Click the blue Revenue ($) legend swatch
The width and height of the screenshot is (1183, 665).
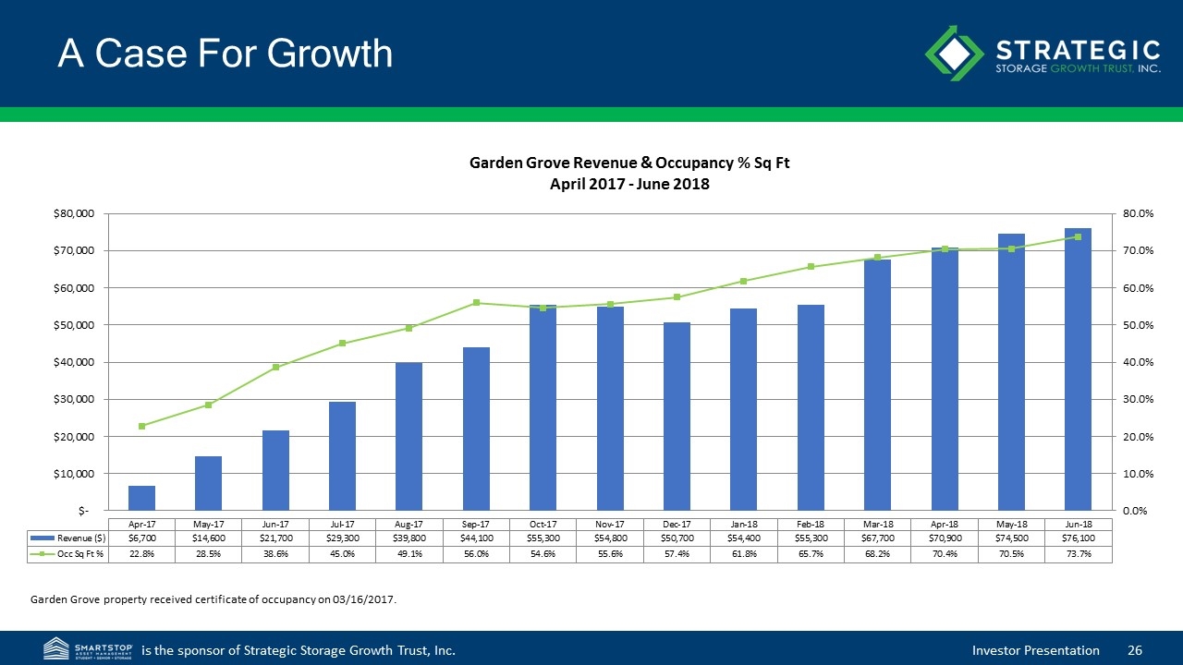(x=44, y=538)
